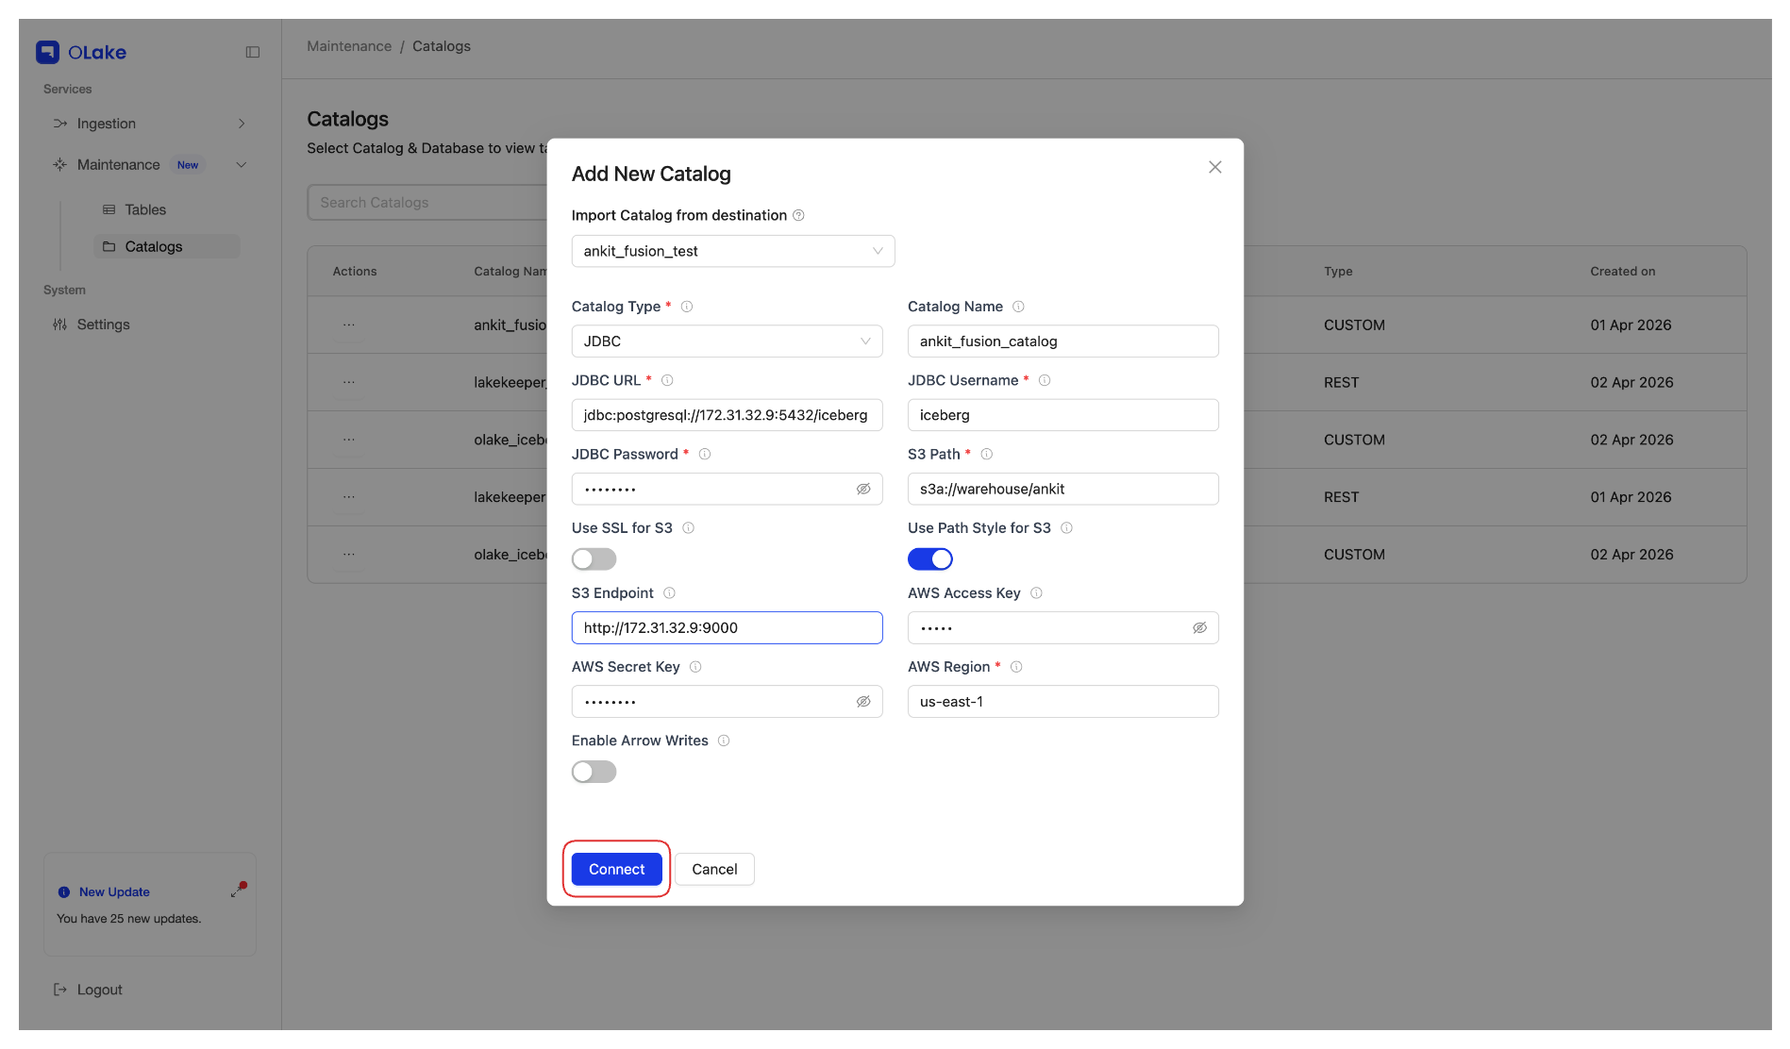
Task: Click the info icon next to Catalog Name
Action: (x=1018, y=307)
